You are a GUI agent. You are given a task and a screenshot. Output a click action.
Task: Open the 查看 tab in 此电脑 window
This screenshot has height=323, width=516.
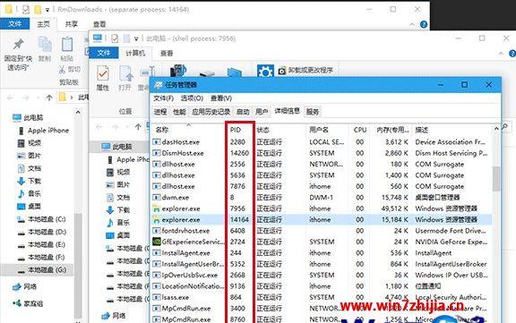(x=167, y=53)
